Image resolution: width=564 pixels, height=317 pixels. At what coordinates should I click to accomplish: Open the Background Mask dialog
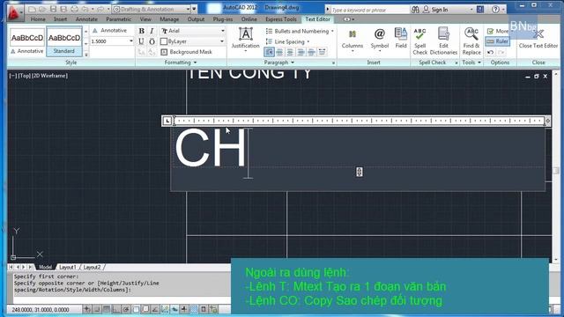(187, 52)
